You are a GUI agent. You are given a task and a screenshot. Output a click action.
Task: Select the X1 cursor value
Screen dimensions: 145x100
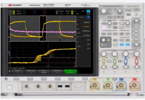coord(86,22)
